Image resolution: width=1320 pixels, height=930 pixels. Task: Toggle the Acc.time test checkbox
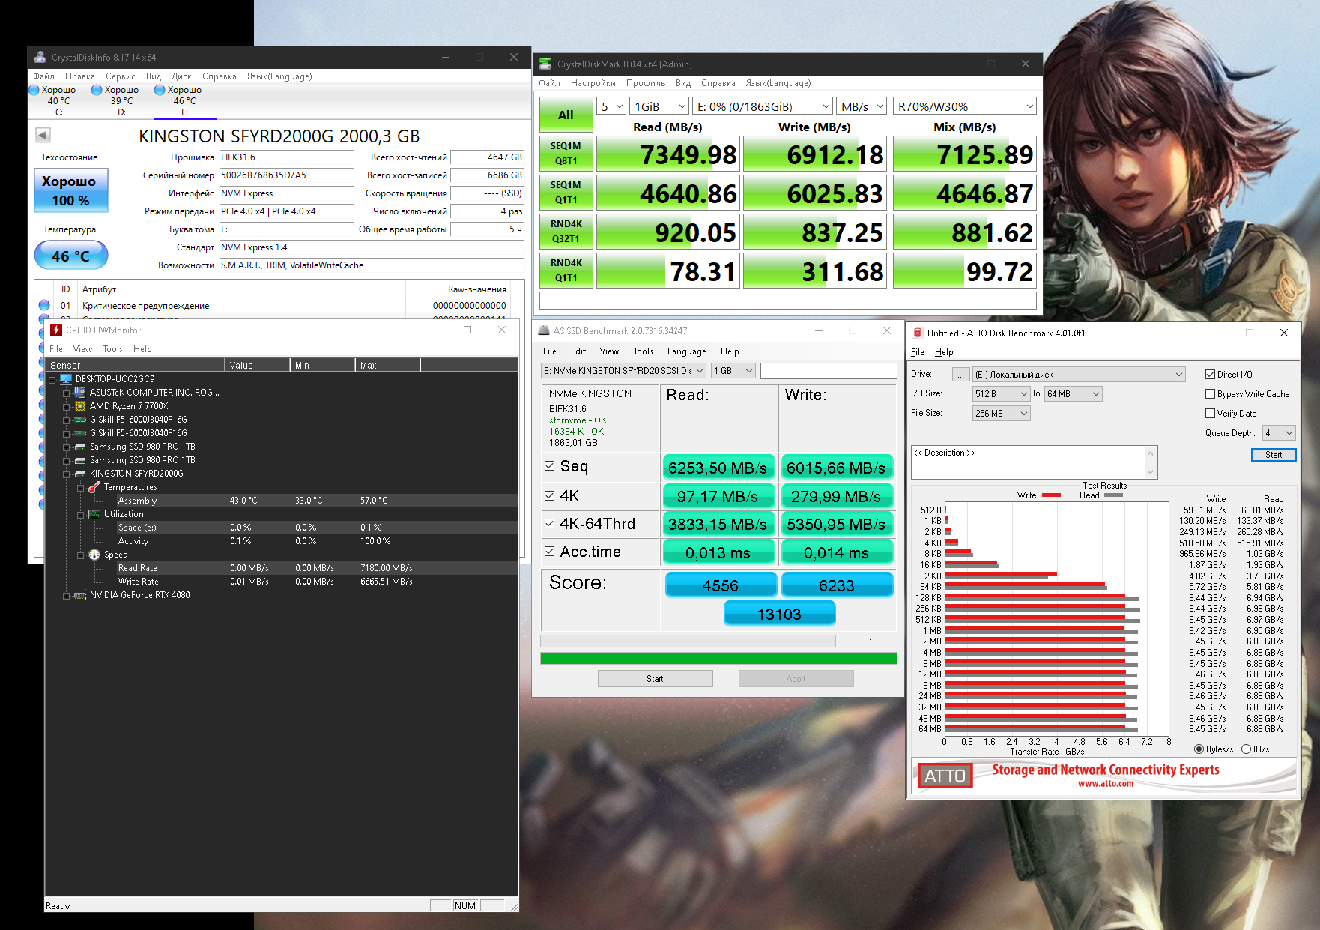550,552
